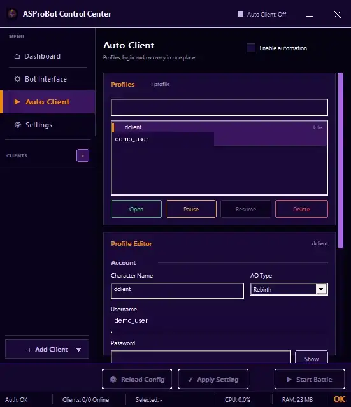The image size is (351, 407).
Task: Minimize the Control Center window
Action: pos(309,15)
